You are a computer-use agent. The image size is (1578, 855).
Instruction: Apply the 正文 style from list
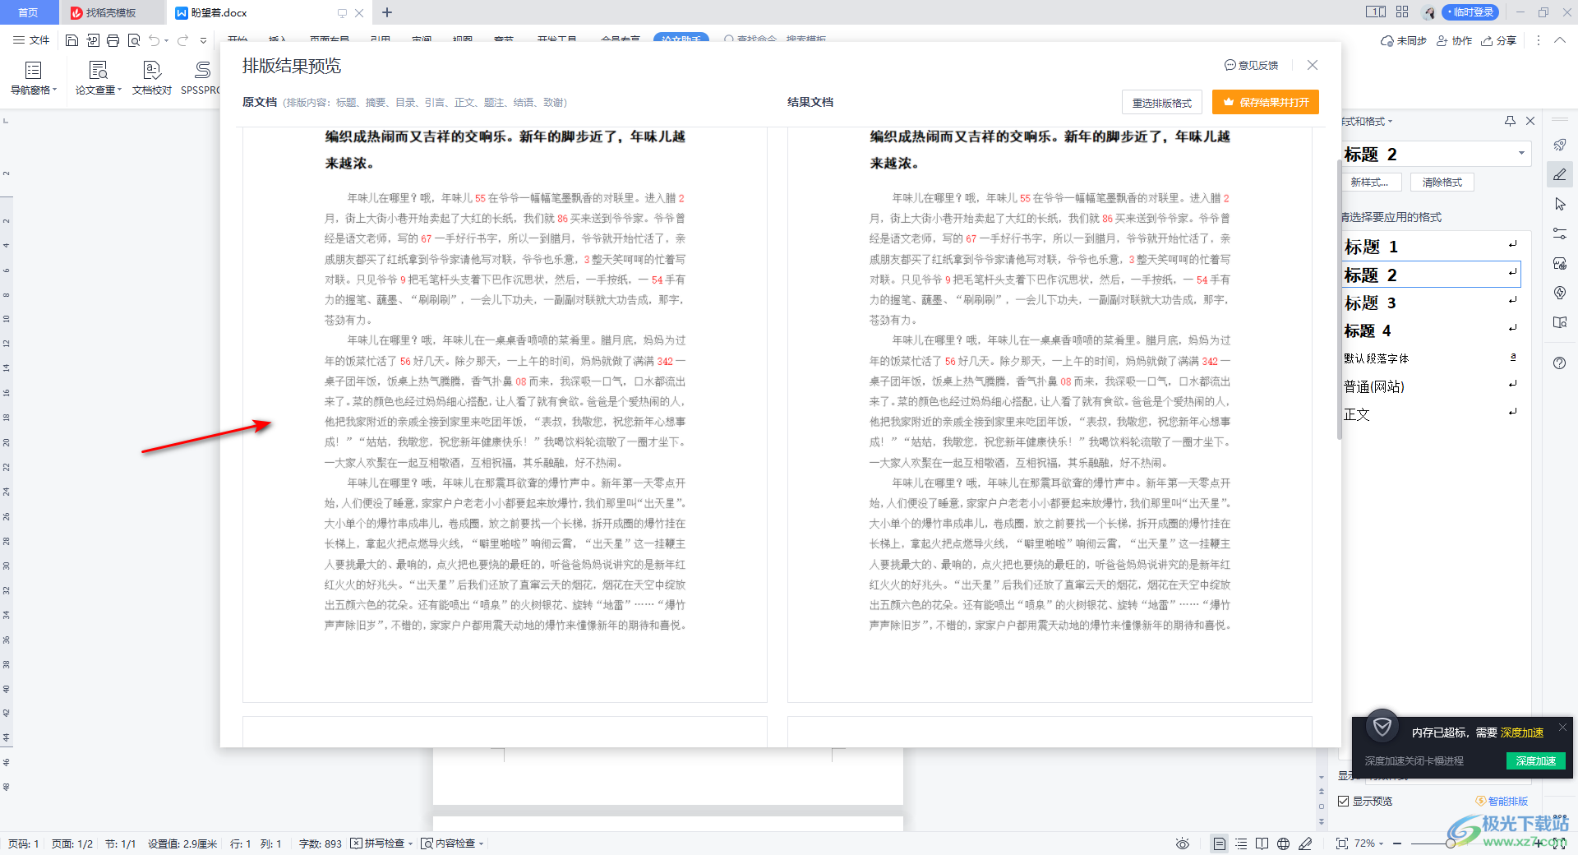tap(1431, 414)
